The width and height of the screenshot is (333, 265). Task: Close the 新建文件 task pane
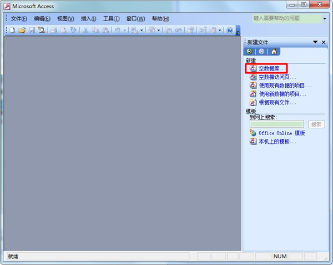tap(324, 42)
